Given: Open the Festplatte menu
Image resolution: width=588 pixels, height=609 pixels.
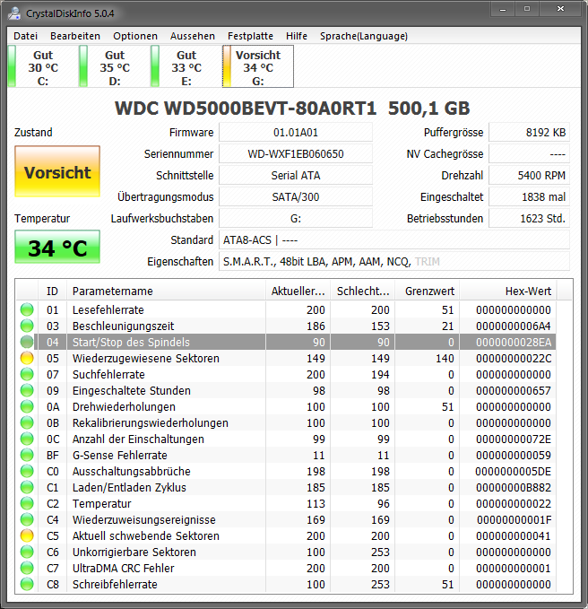Looking at the screenshot, I should click(250, 36).
